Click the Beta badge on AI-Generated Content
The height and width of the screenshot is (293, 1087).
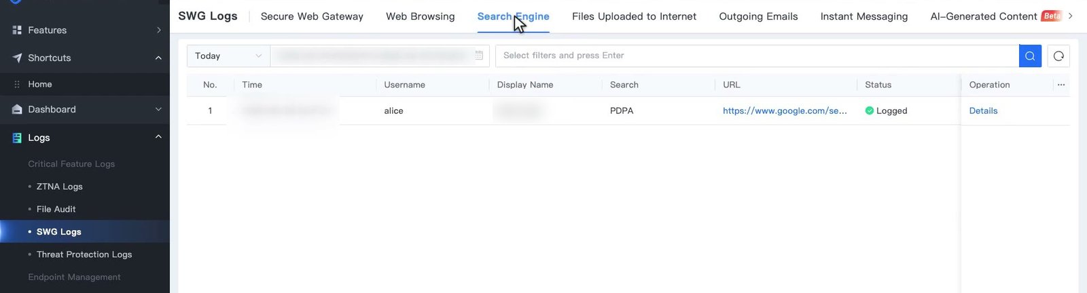coord(1051,16)
